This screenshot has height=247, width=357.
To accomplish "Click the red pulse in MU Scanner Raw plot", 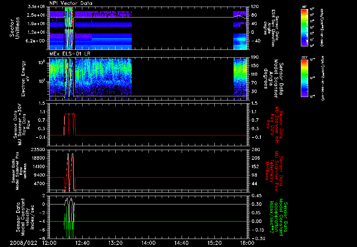I will (70, 125).
